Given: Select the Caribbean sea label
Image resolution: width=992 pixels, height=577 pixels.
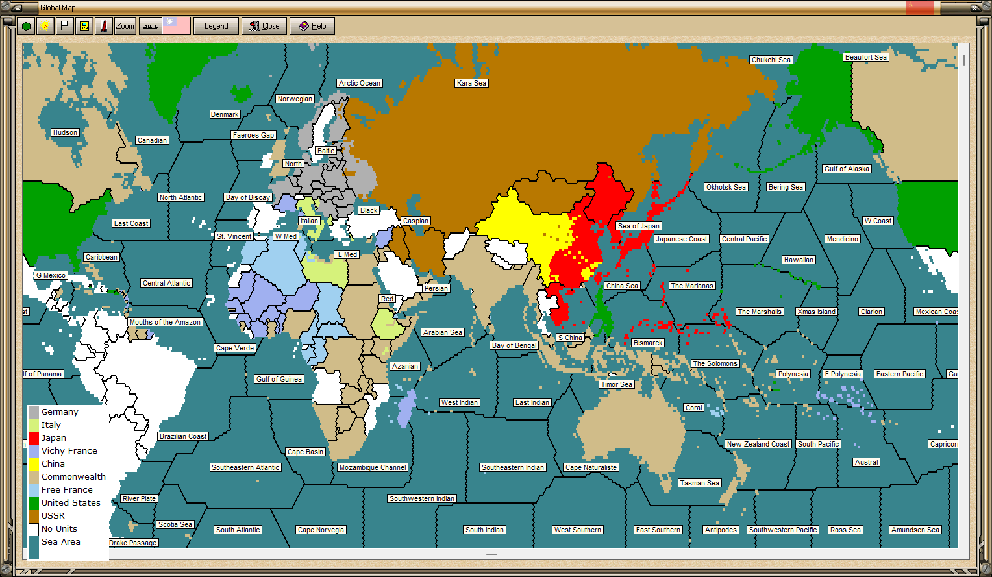Looking at the screenshot, I should coord(102,257).
